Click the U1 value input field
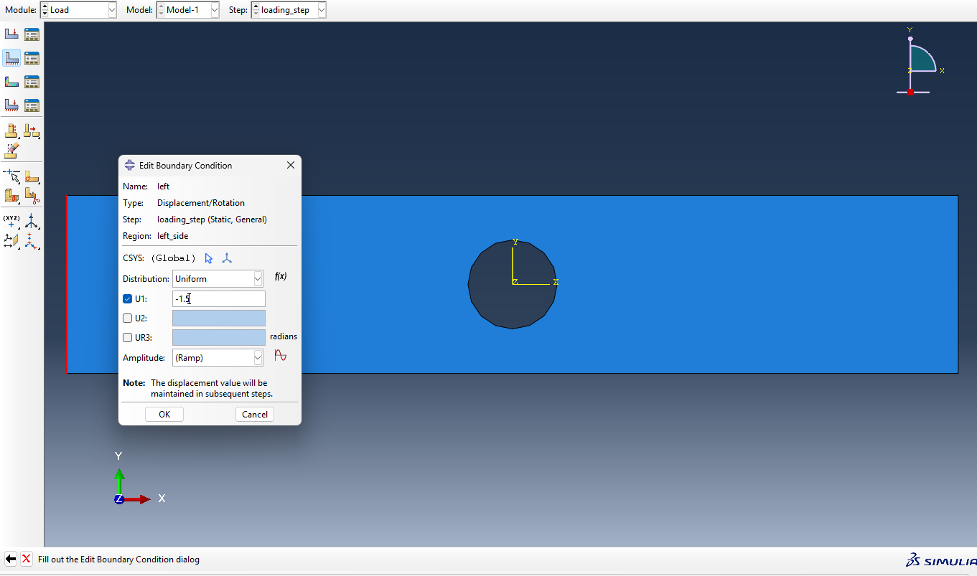This screenshot has width=977, height=576. point(218,299)
